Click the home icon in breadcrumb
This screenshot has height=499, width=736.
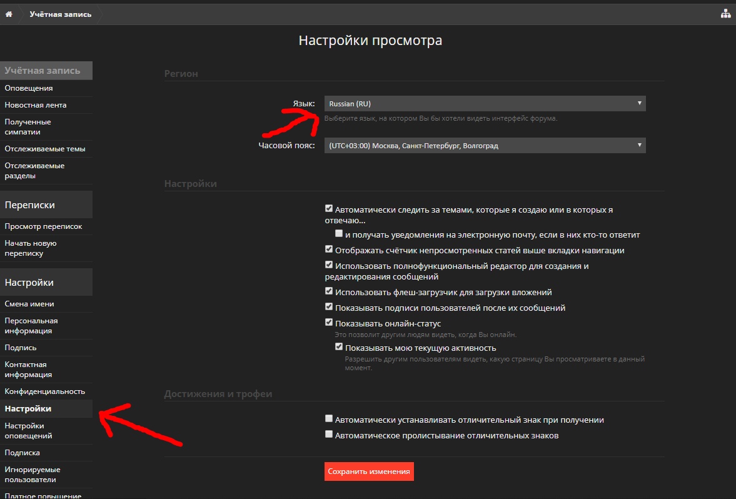[x=9, y=14]
